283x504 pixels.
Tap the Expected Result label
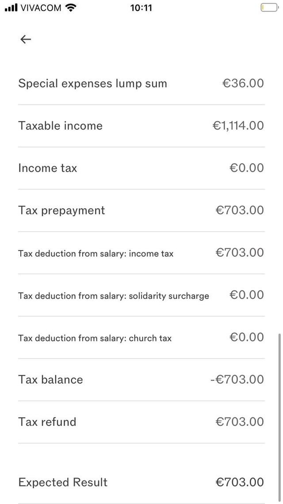point(63,482)
